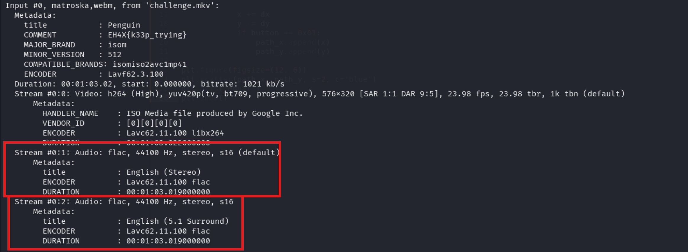Screen dimensions: 688x252
Task: Click the 'Lavc62.11.100 libx264' encoder text
Action: click(x=175, y=133)
